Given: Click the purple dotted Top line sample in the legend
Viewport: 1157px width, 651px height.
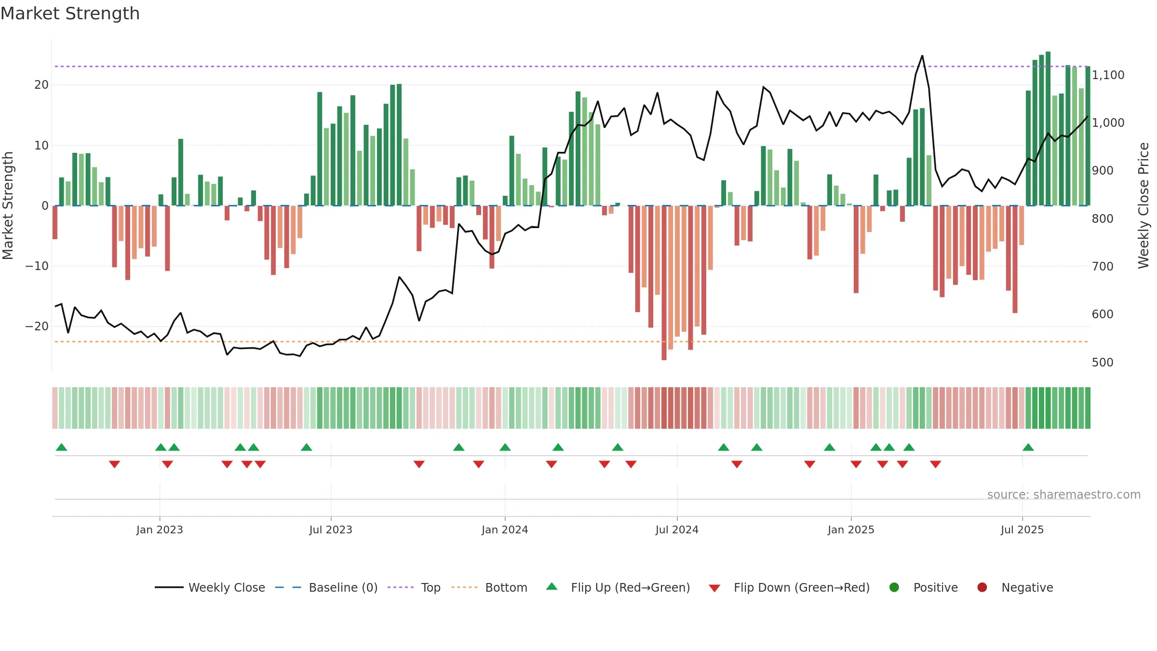Looking at the screenshot, I should [401, 587].
